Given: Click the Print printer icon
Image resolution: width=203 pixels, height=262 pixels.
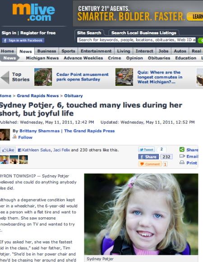Looking at the screenshot, I should point(182,163).
